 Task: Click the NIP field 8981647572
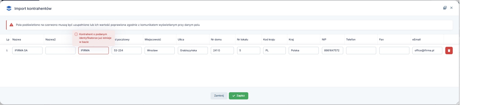333,51
